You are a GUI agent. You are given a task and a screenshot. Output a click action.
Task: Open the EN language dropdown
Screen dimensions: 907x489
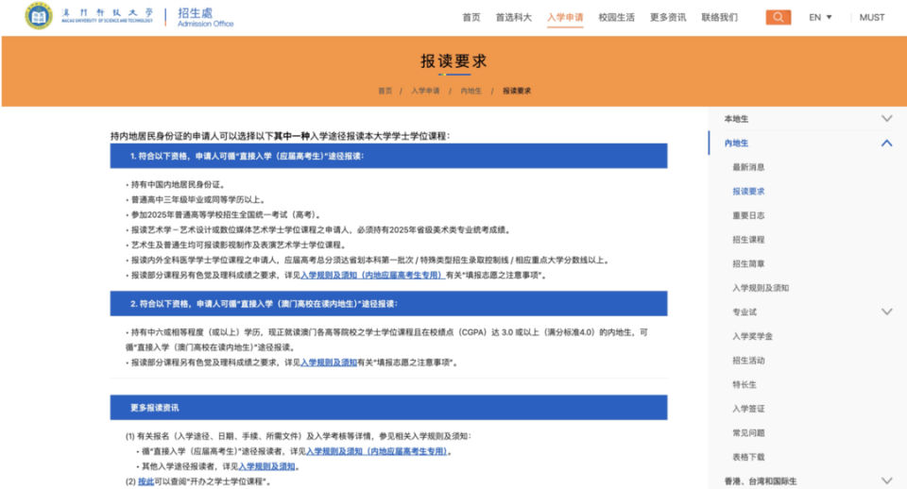point(820,17)
